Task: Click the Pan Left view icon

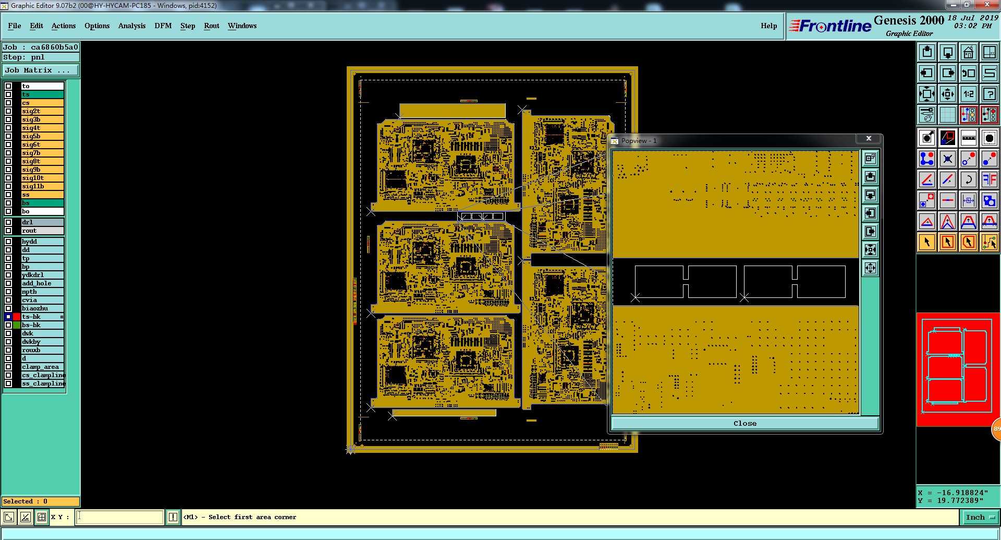Action: (927, 73)
